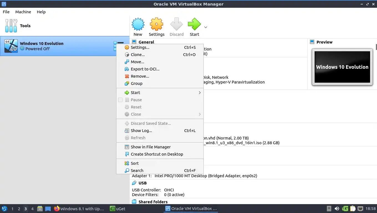This screenshot has width=377, height=213.
Task: Open the Start button dropdown arrow
Action: coord(206,27)
